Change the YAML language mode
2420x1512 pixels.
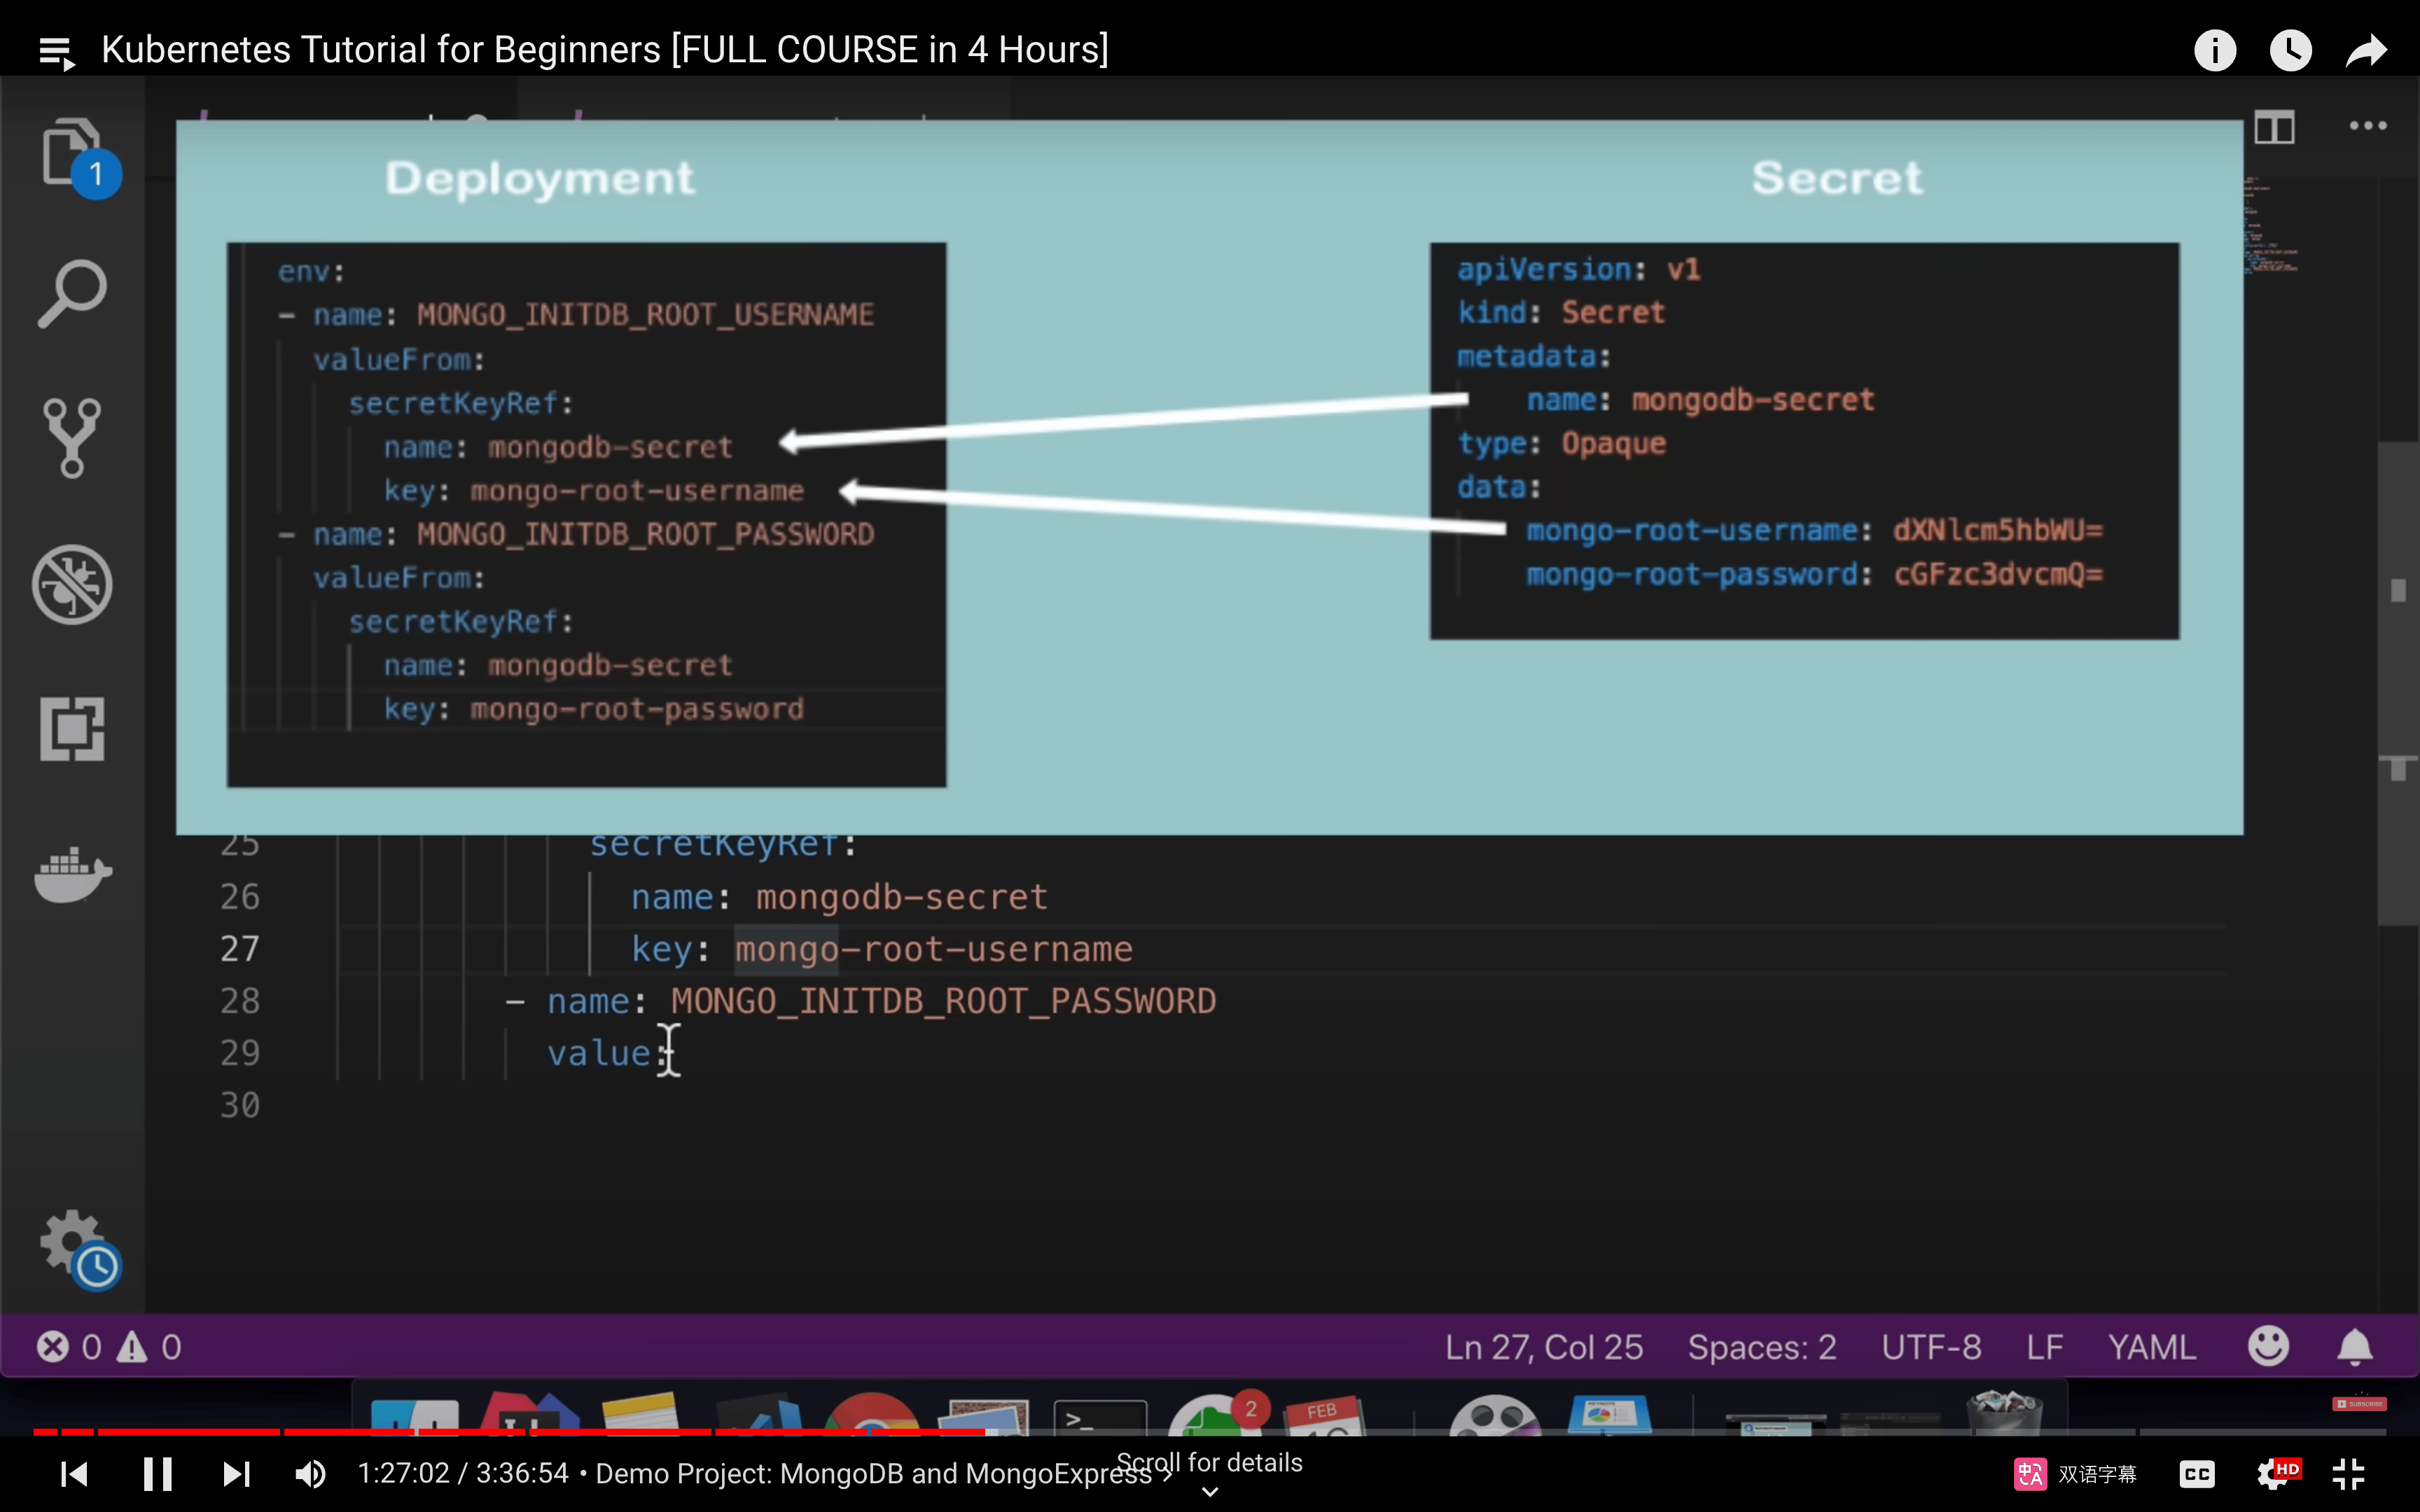coord(2152,1347)
